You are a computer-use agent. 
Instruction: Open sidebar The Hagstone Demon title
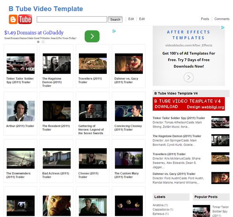pos(177,136)
